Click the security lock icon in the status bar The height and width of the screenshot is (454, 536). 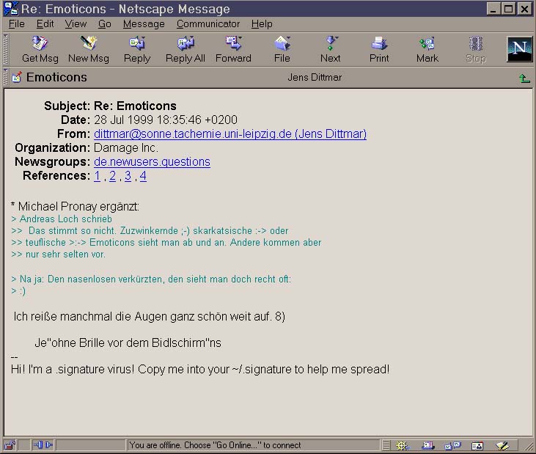10,445
